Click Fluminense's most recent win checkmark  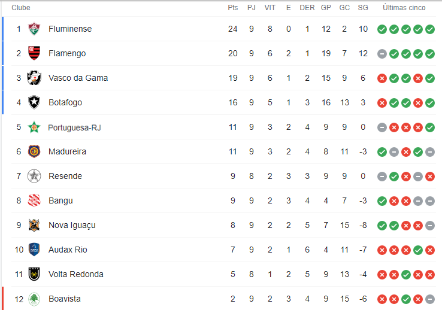click(x=430, y=29)
